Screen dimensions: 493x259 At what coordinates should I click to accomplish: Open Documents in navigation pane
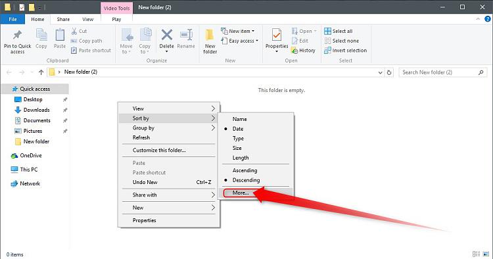(37, 120)
